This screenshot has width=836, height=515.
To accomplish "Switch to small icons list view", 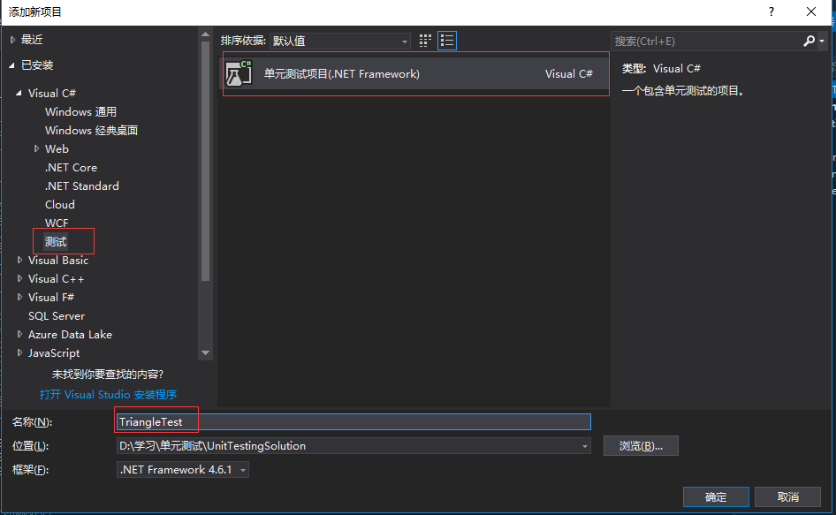I will [447, 41].
